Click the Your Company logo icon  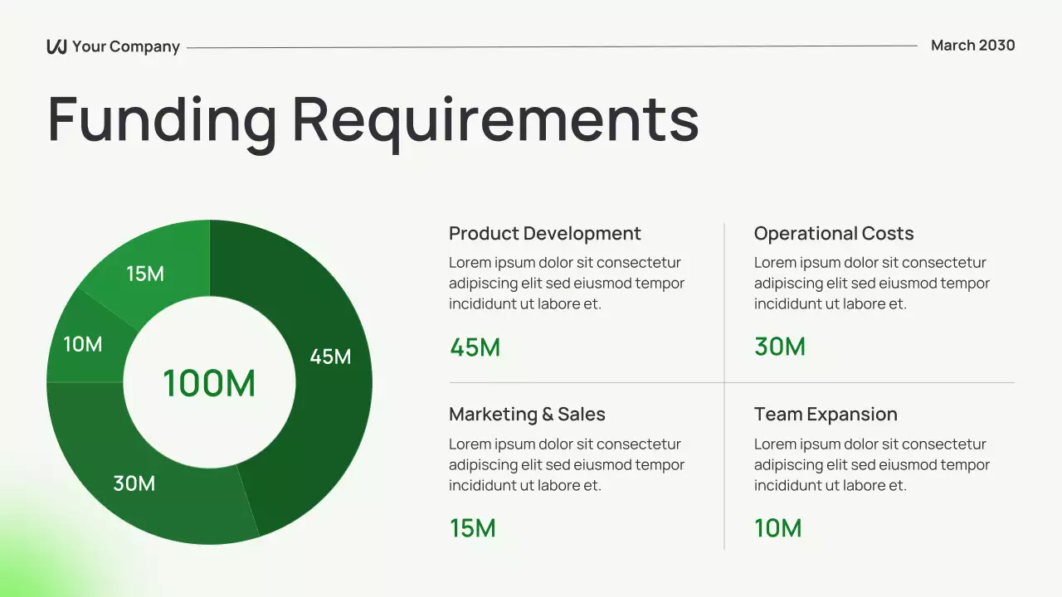click(55, 46)
